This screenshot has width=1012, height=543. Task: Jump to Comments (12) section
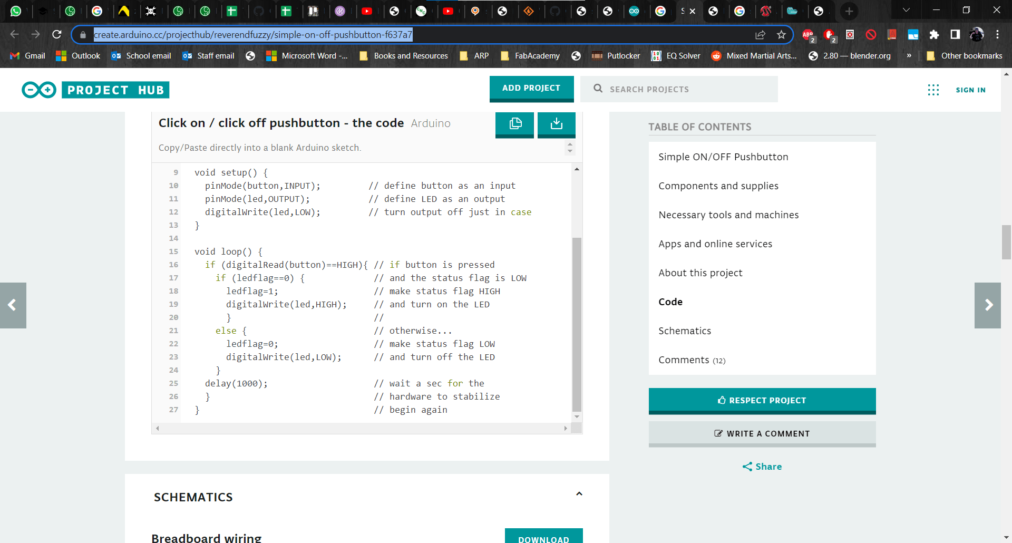click(692, 360)
